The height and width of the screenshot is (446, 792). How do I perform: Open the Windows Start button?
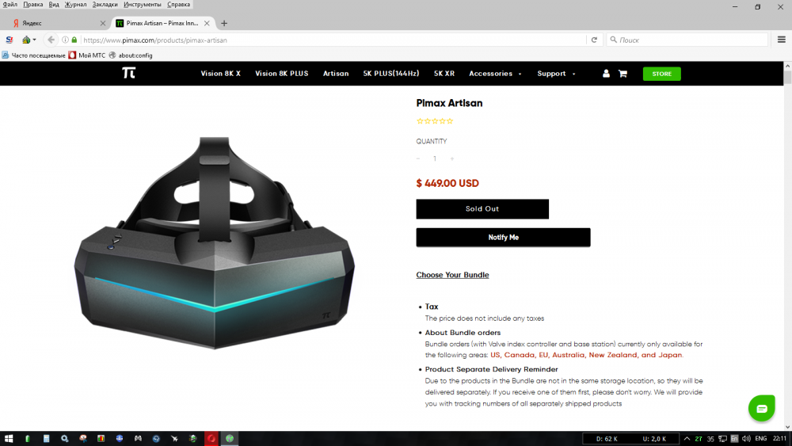pos(9,438)
